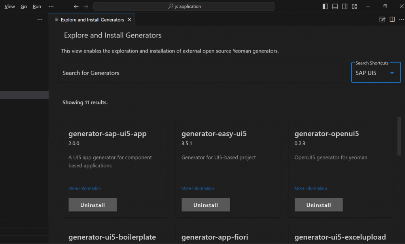Screen dimensions: 405x244
Task: Click the generator-ui5-boilerplate card title
Action: (112, 237)
